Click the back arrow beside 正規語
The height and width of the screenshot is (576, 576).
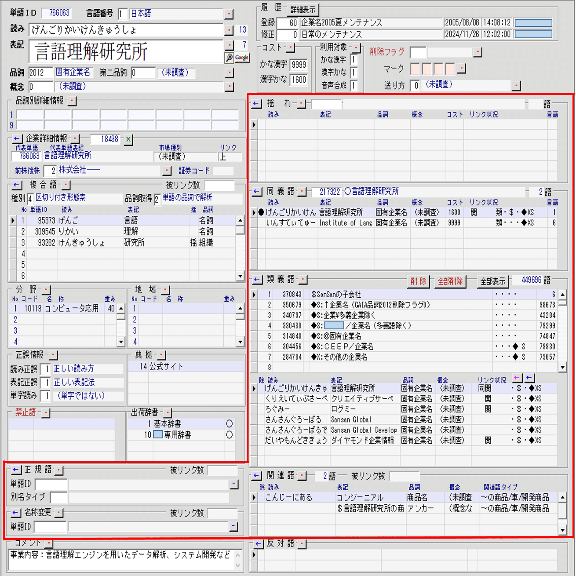coord(16,470)
